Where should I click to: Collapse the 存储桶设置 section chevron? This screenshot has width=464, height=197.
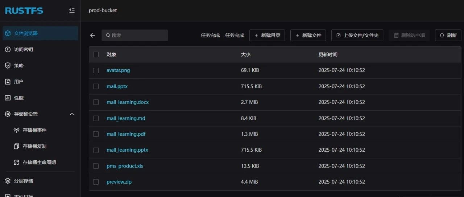pyautogui.click(x=72, y=114)
